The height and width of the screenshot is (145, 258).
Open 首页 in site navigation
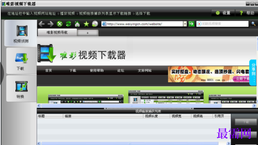tap(49, 70)
